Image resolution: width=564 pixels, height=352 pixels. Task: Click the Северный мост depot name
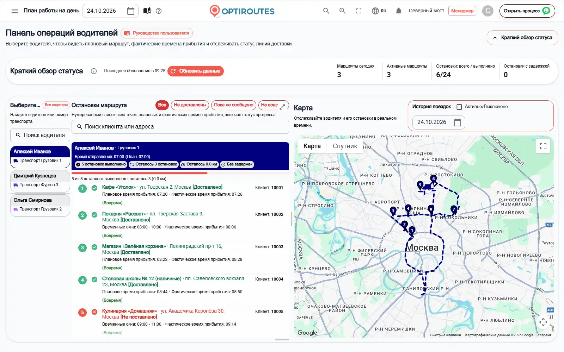click(426, 11)
